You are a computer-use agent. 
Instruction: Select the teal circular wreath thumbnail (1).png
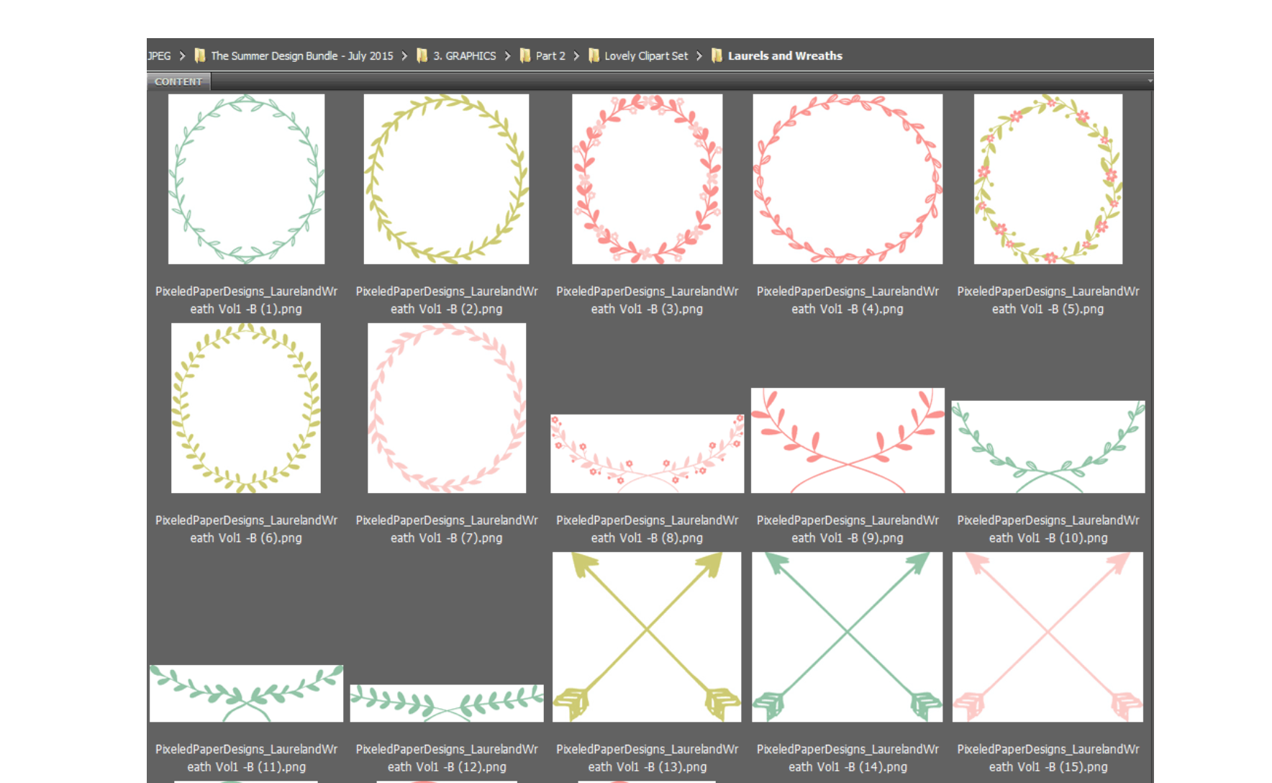246,179
